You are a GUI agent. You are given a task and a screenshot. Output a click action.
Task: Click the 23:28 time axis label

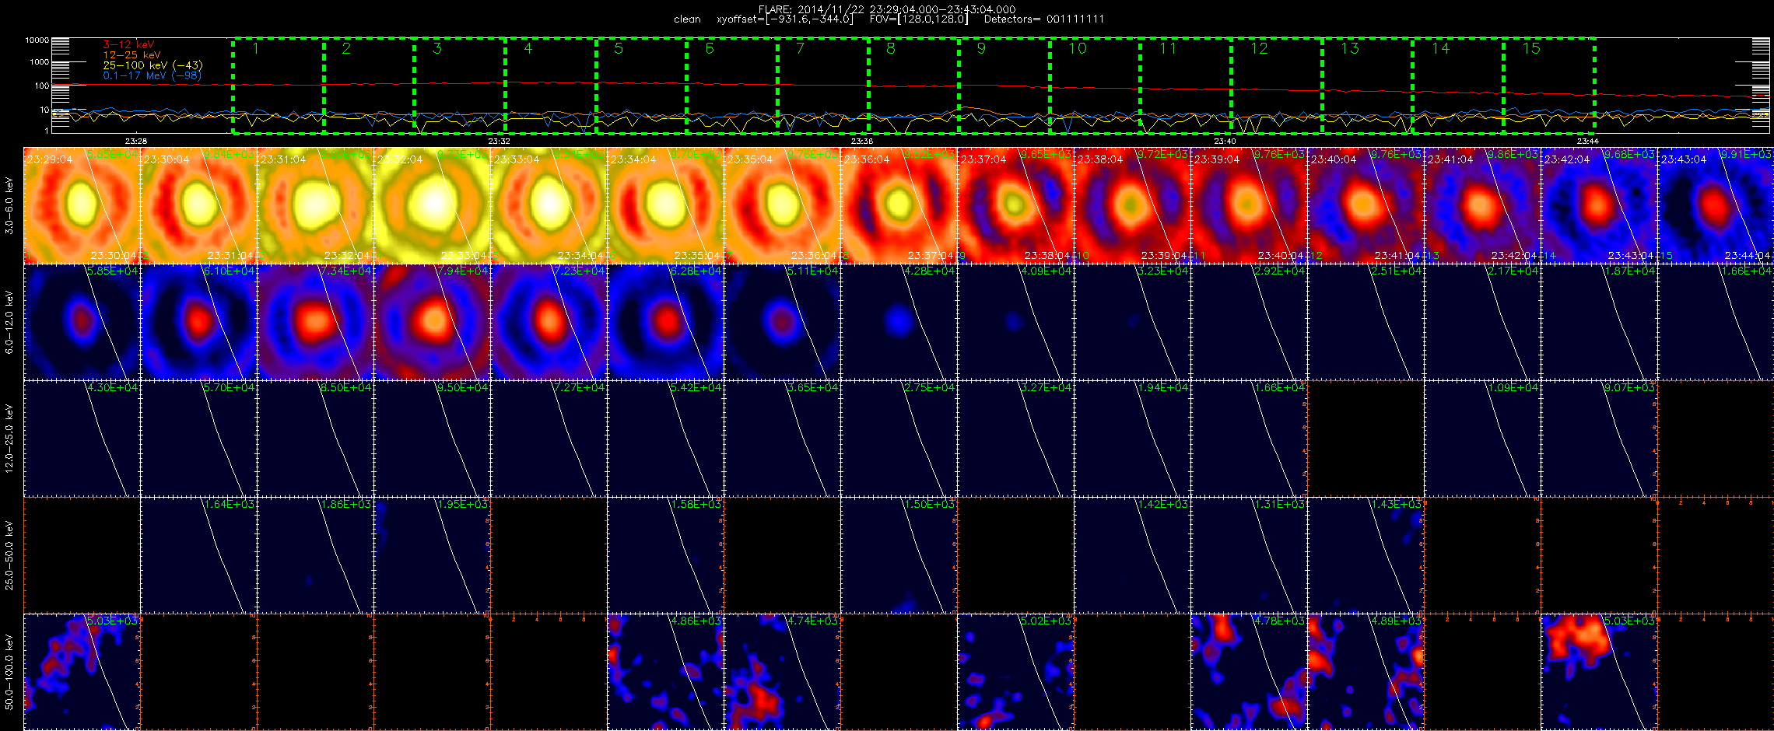[135, 141]
